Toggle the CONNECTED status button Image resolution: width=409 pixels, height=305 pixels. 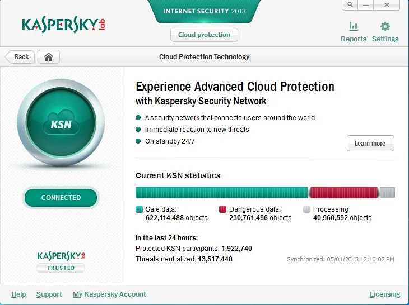(61, 198)
